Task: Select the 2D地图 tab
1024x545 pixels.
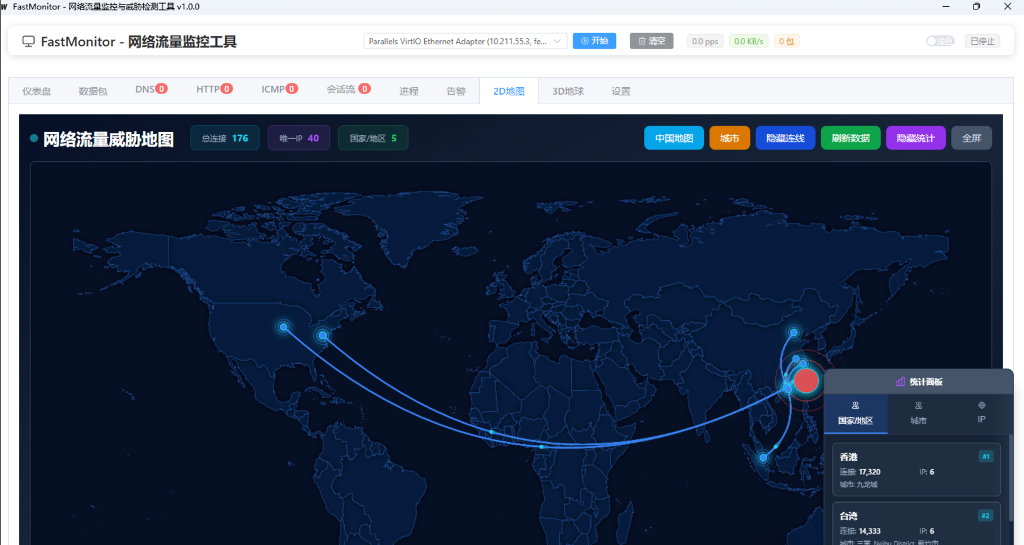Action: point(509,91)
